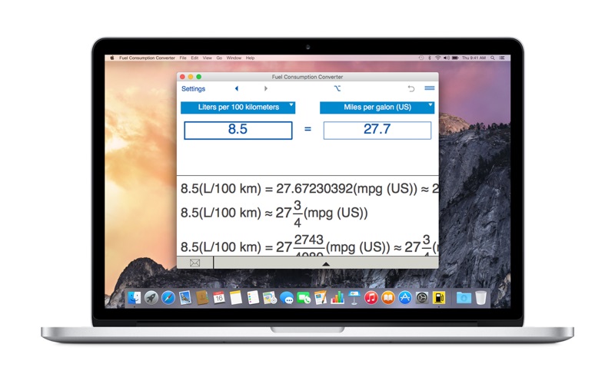The height and width of the screenshot is (384, 615).
Task: Go to the previous converter with the left arrow
Action: click(237, 88)
